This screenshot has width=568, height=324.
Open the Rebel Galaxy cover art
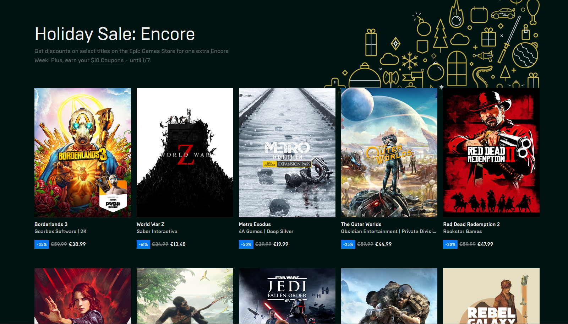[491, 296]
